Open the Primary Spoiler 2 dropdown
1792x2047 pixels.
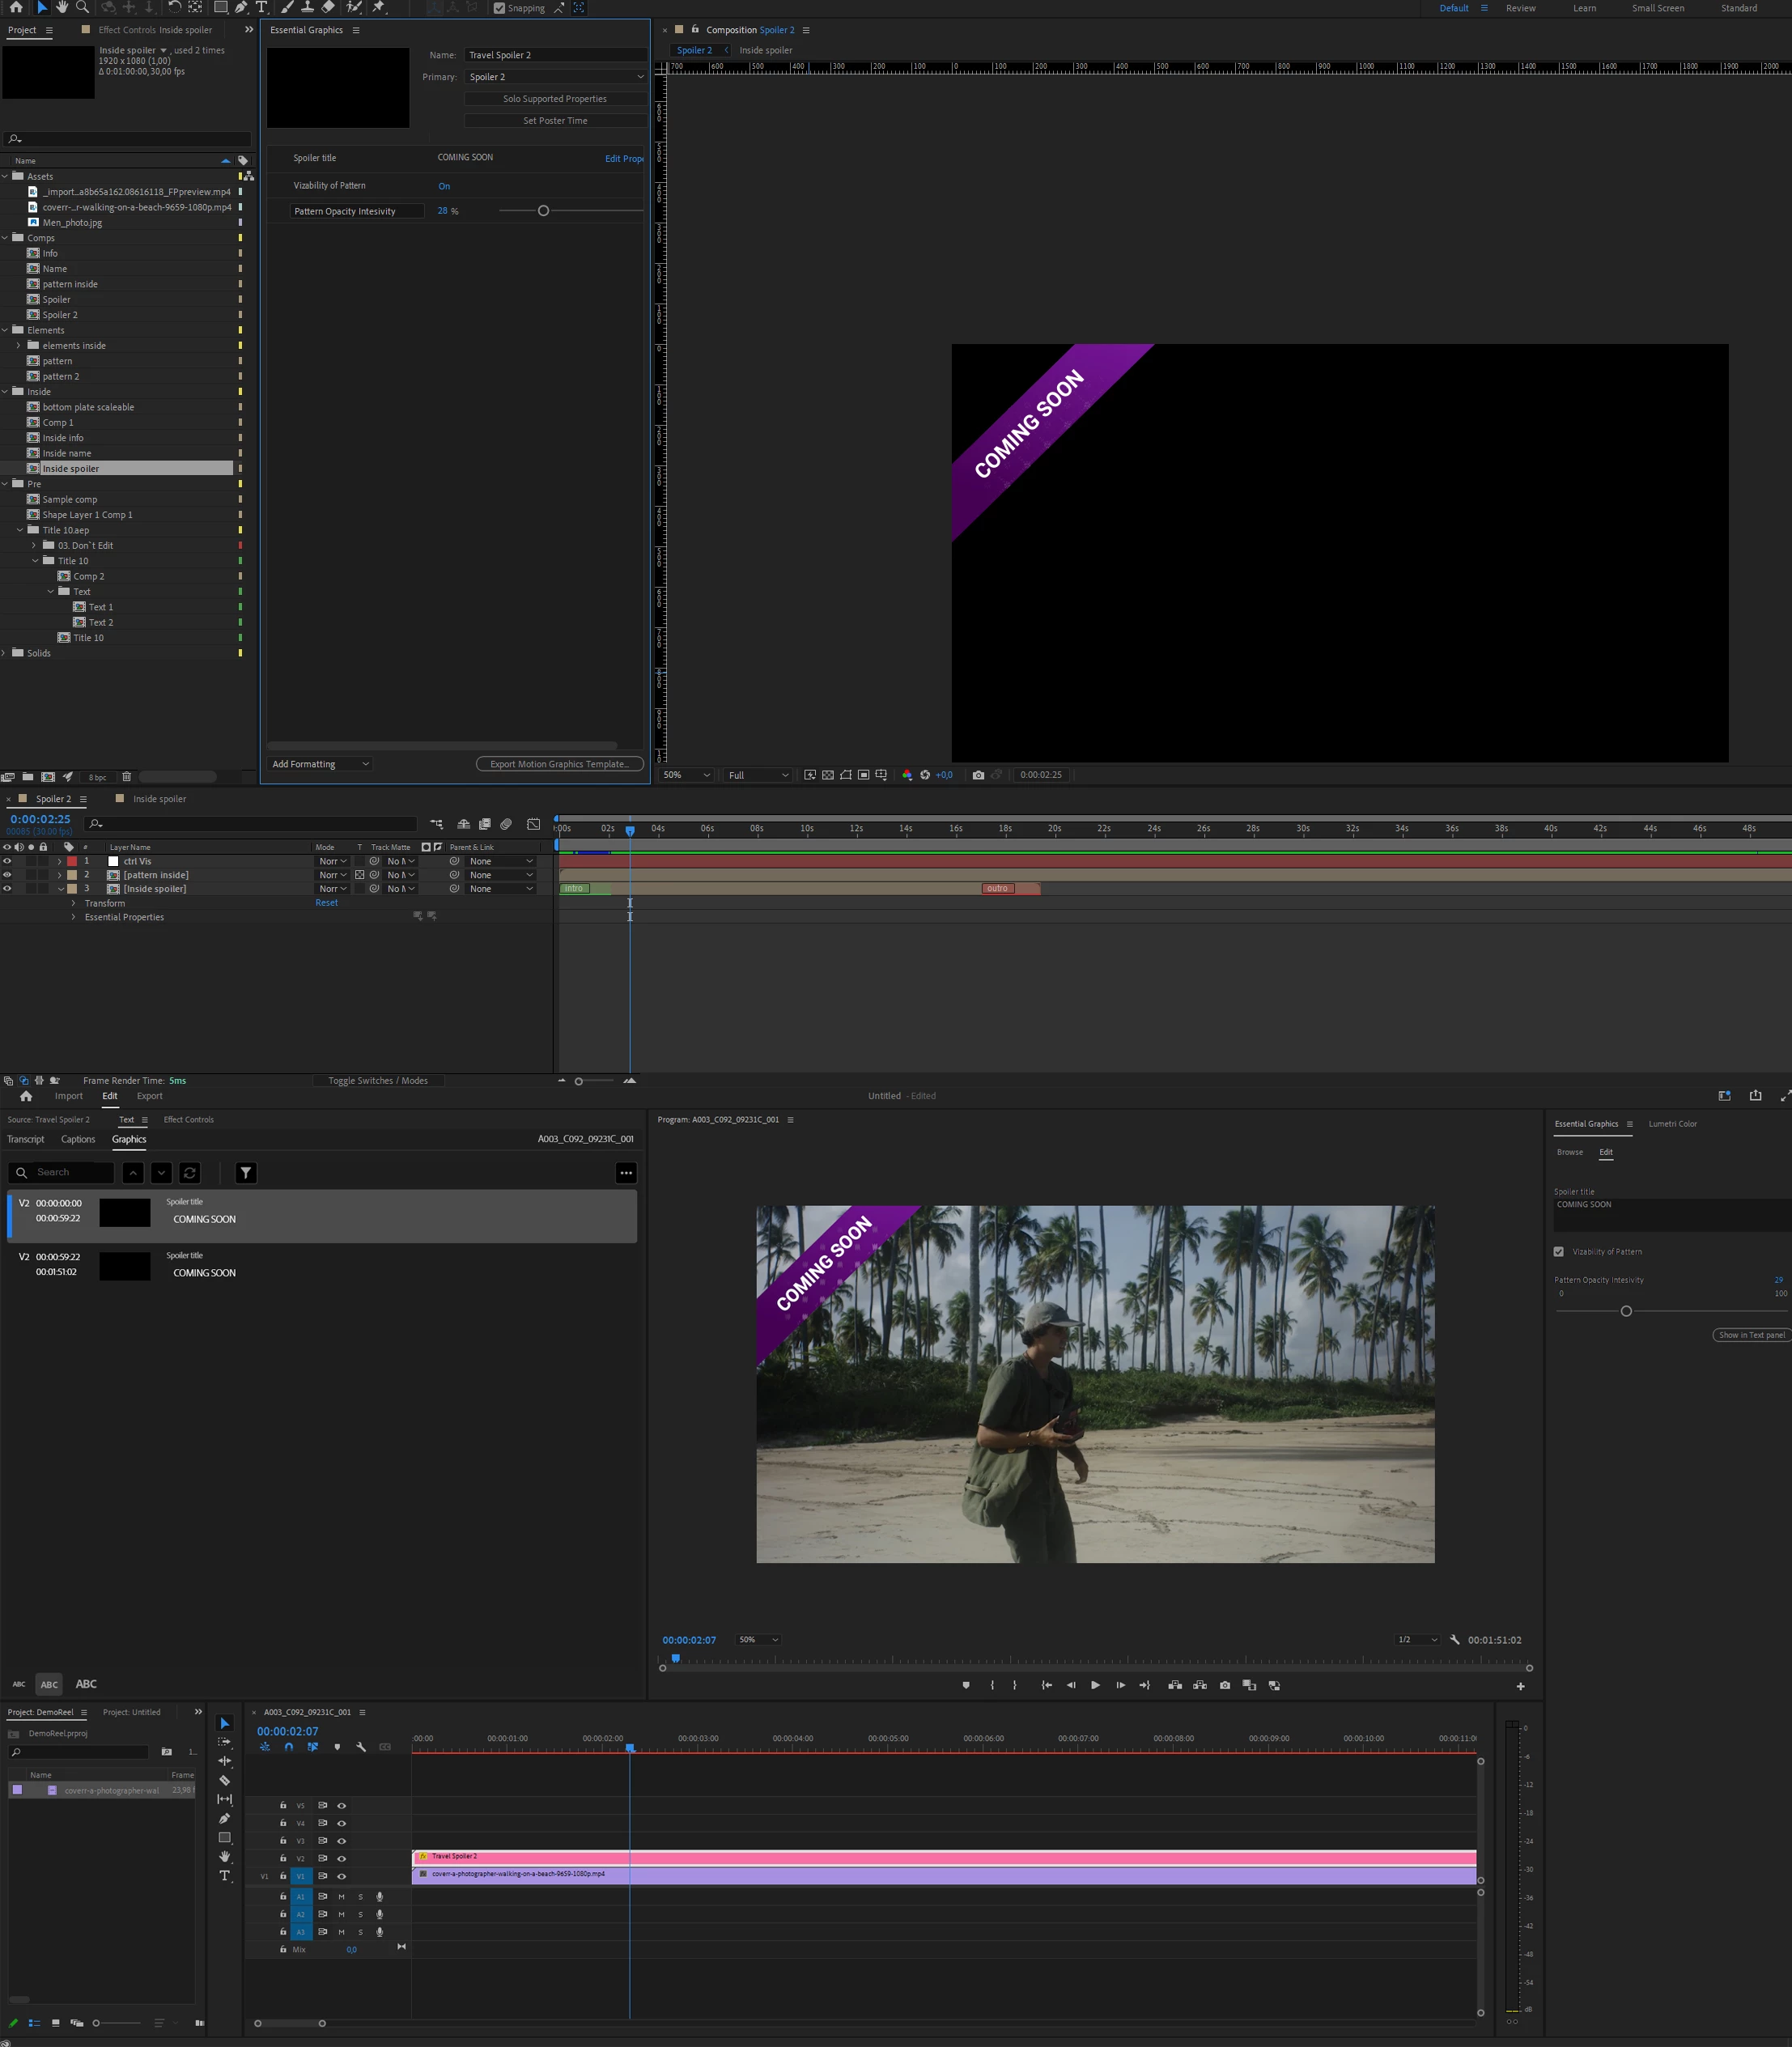(556, 77)
